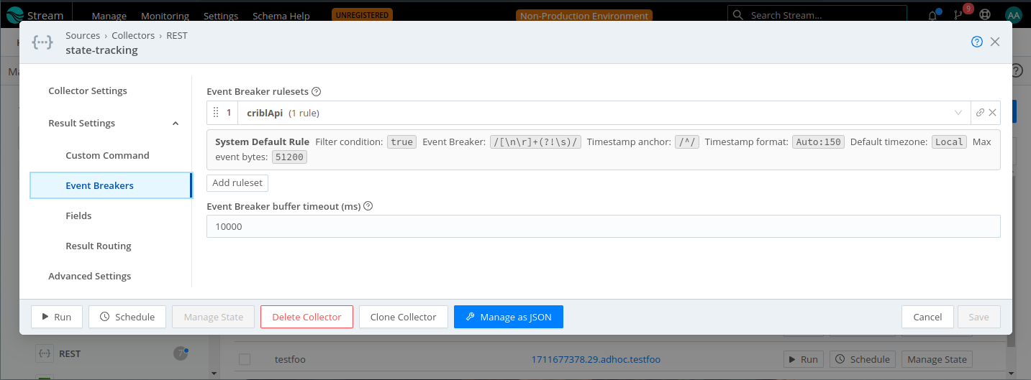Open Advanced Settings section
This screenshot has width=1031, height=380.
[x=90, y=276]
